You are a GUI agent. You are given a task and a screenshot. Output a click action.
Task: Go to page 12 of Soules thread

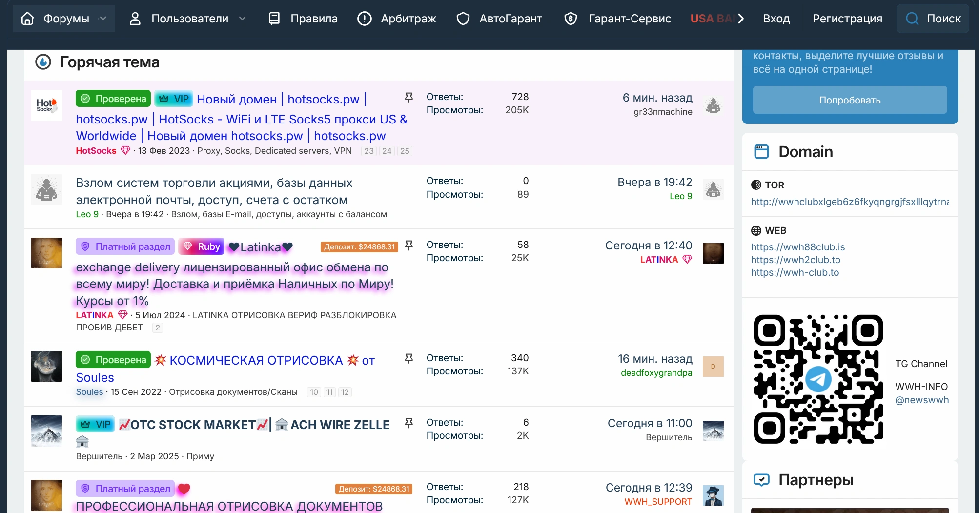pos(345,392)
